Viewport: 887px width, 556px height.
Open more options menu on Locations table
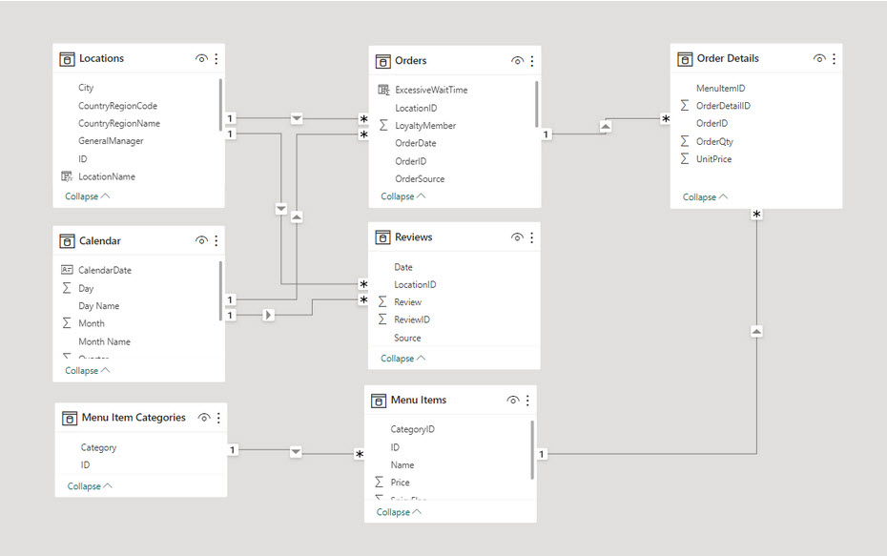click(x=217, y=58)
